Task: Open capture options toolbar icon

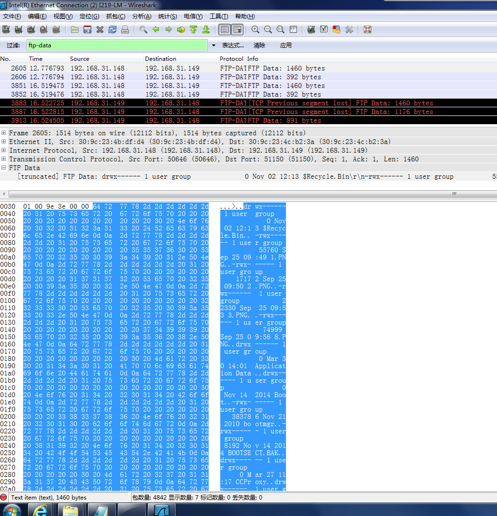Action: pos(18,29)
